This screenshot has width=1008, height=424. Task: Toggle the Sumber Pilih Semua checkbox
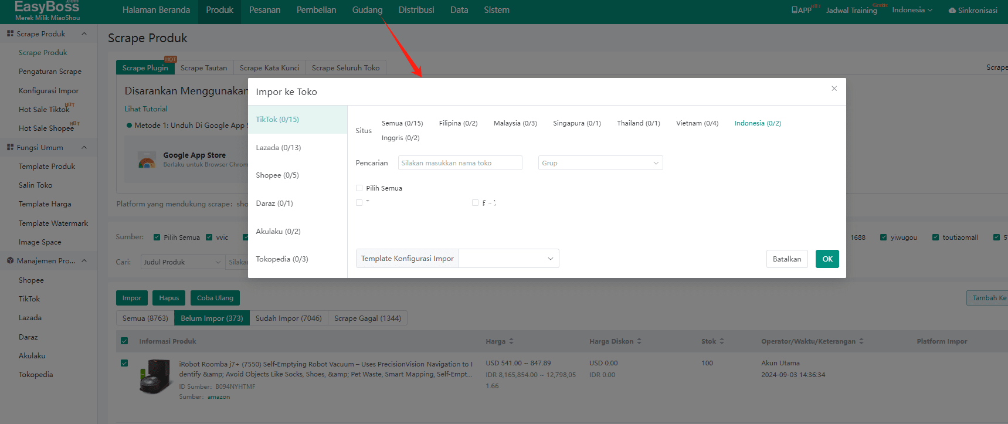tap(157, 238)
